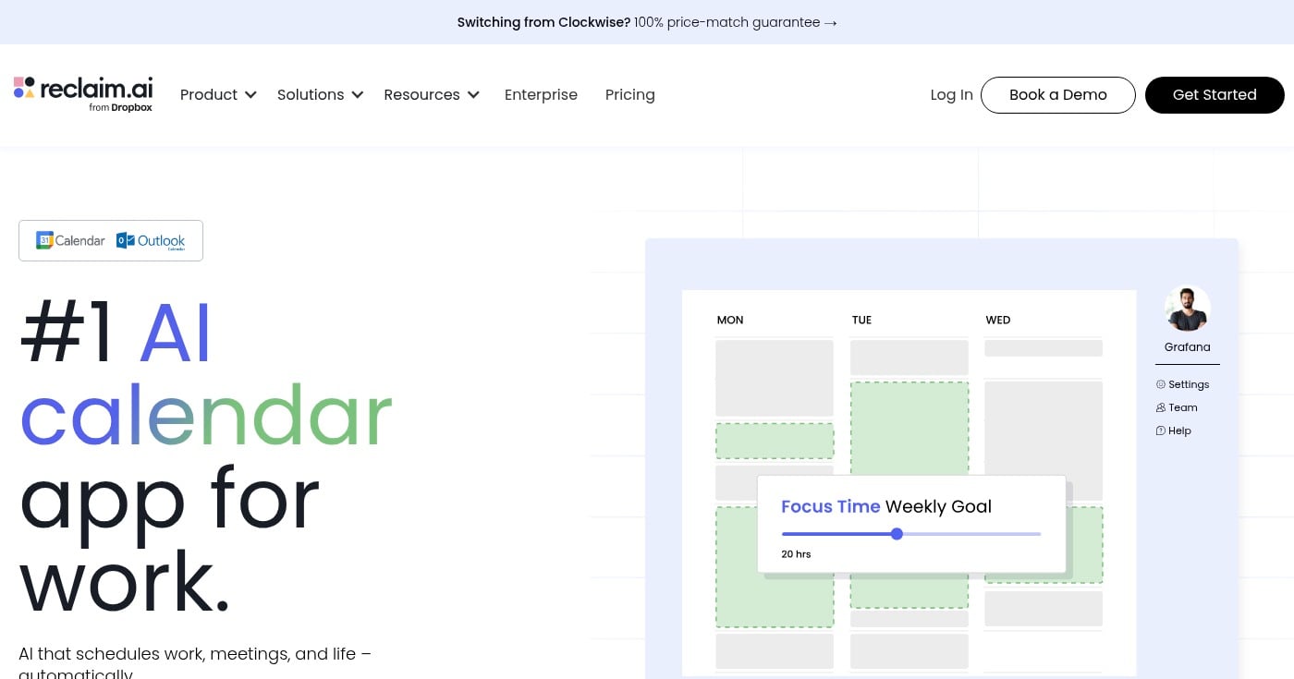
Task: Click the Help icon in the illustration
Action: coord(1161,430)
